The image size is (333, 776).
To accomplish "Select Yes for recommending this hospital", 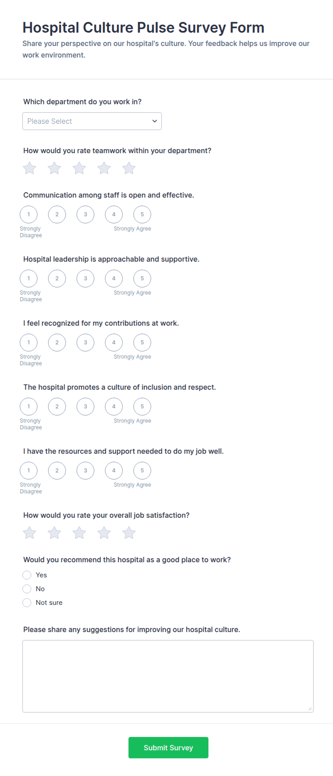I will pyautogui.click(x=27, y=575).
